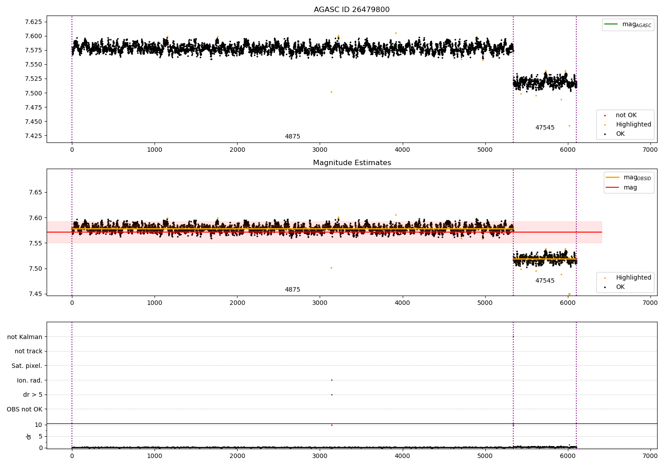666x466 pixels.
Task: Click red line swatch beside 'mag' legend
Action: (x=612, y=187)
